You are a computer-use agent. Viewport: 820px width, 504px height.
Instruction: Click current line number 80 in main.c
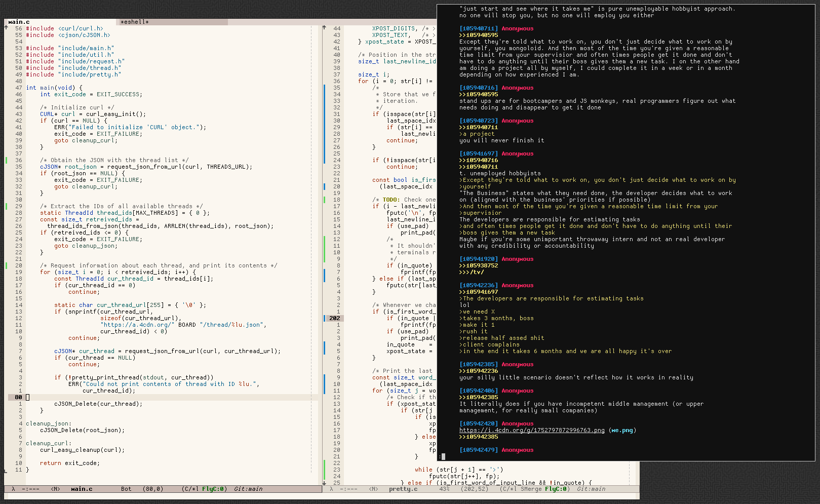point(18,397)
